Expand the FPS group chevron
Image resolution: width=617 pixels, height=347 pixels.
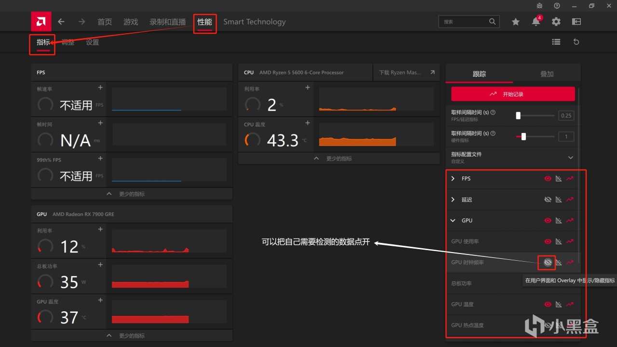(x=453, y=178)
